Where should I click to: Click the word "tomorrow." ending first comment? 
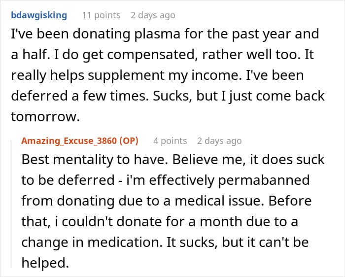pos(45,117)
